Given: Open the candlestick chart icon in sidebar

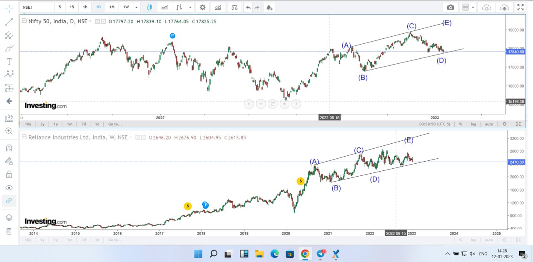Looking at the screenshot, I should [x=9, y=118].
